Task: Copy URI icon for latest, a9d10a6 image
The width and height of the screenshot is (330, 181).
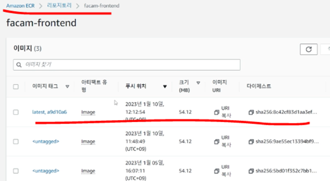Action: (217, 112)
